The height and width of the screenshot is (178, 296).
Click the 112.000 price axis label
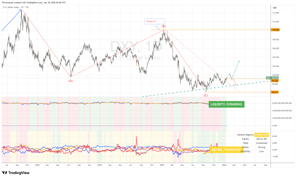[275, 22]
